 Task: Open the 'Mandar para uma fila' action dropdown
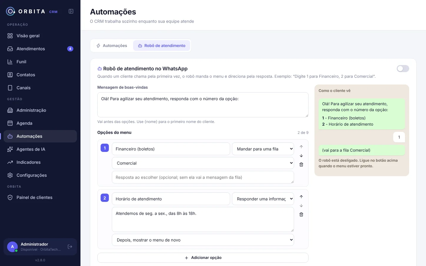(263, 149)
